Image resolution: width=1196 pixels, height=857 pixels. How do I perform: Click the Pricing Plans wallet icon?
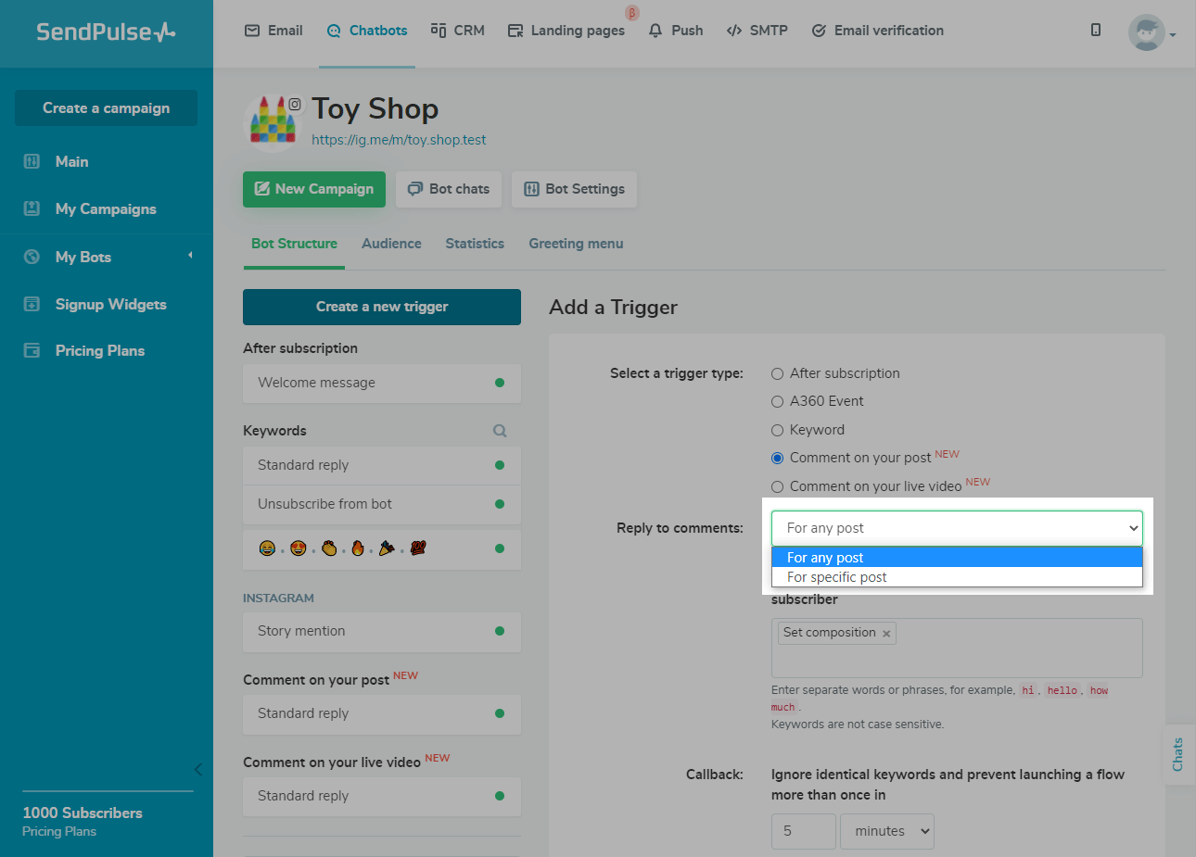(32, 350)
